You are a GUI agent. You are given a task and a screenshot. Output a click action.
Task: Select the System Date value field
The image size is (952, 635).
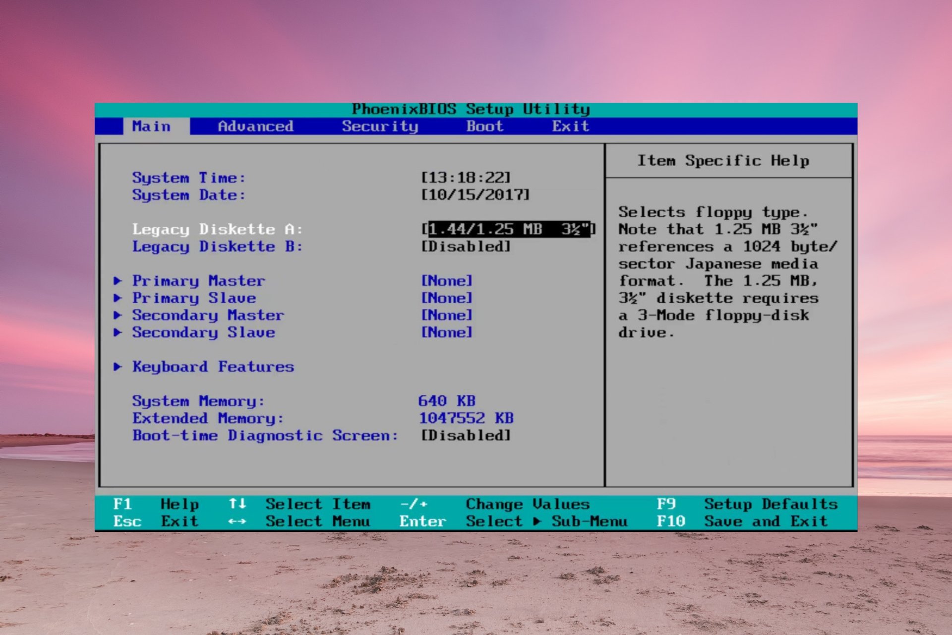pyautogui.click(x=475, y=194)
